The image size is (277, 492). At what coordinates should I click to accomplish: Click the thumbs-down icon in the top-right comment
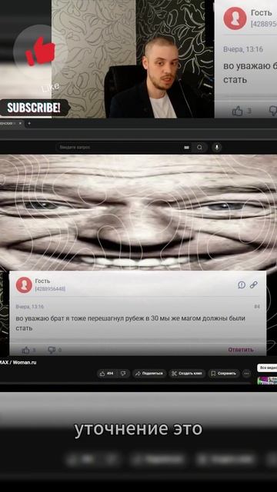273,111
